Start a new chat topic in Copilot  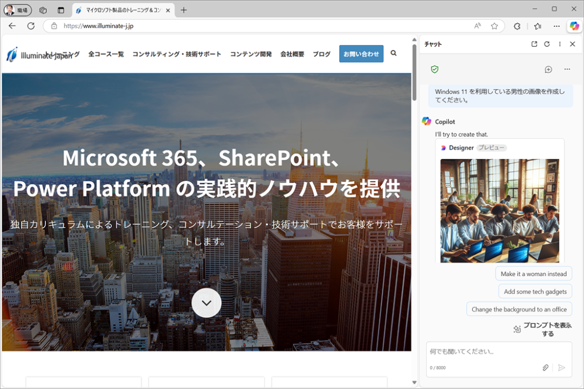pos(548,69)
